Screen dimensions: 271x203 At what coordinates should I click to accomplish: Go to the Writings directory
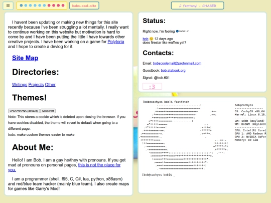tap(20, 85)
